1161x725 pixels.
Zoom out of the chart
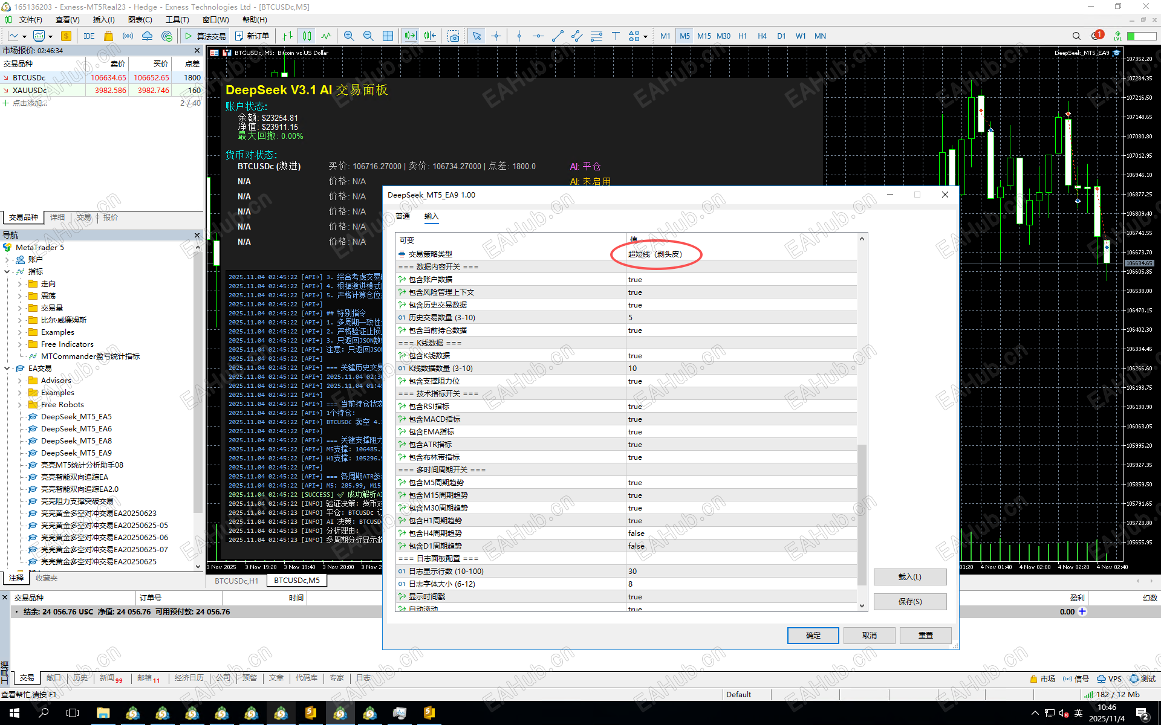pyautogui.click(x=368, y=36)
